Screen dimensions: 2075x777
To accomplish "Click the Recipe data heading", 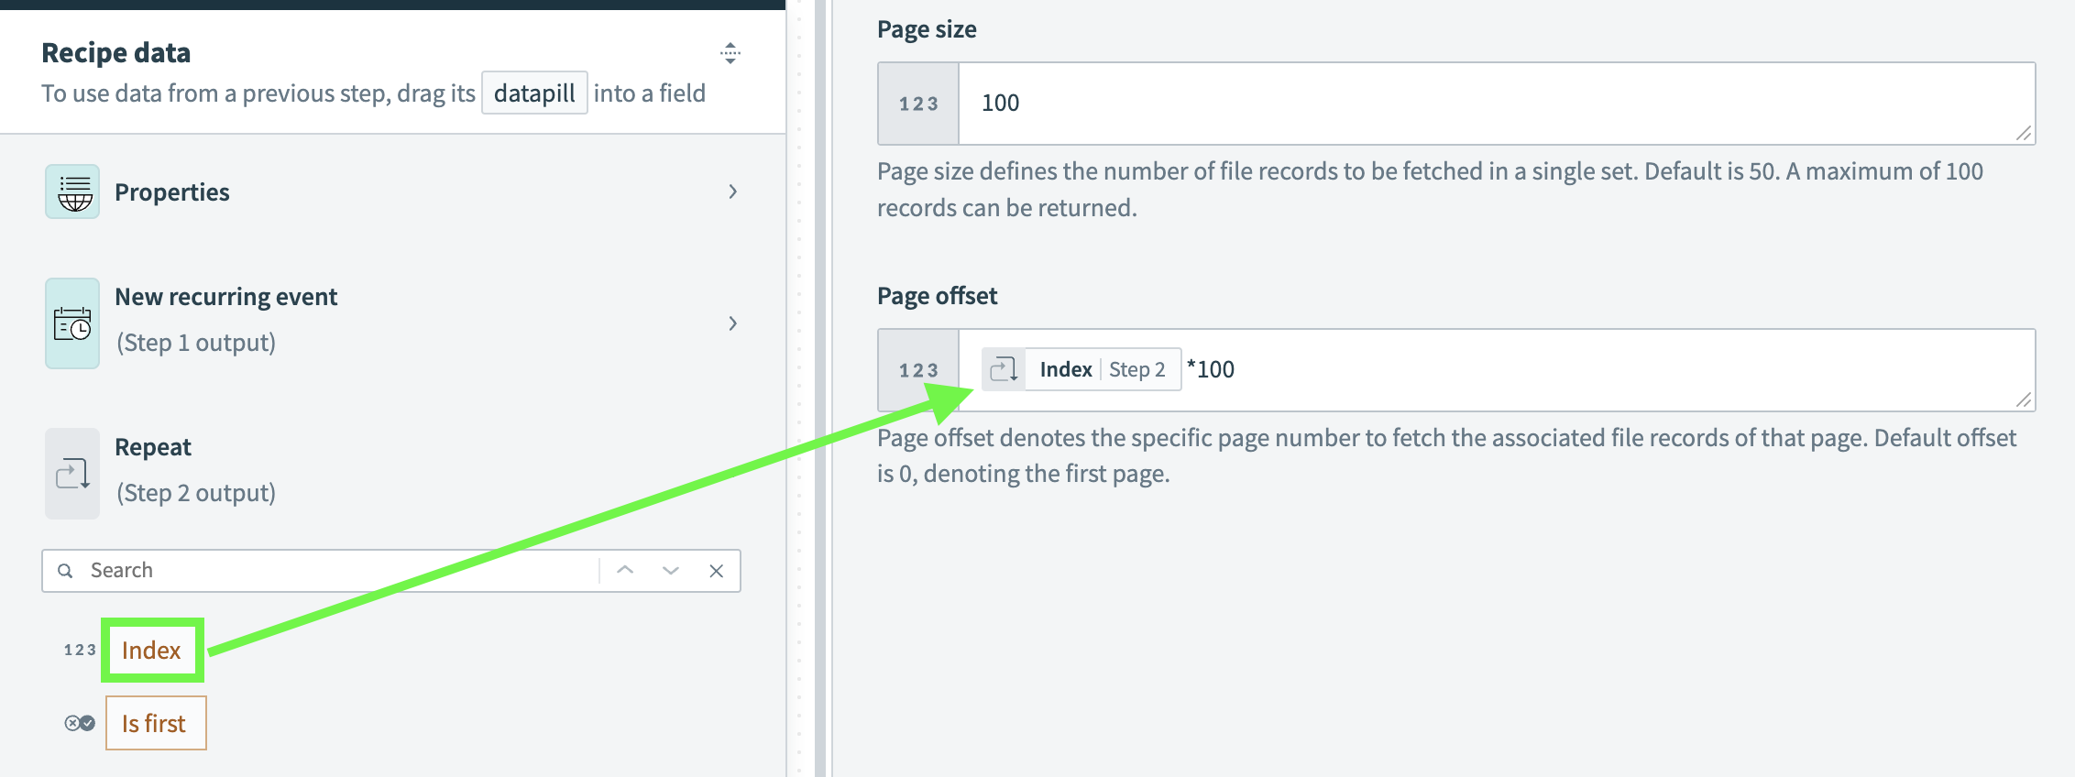I will tap(116, 53).
